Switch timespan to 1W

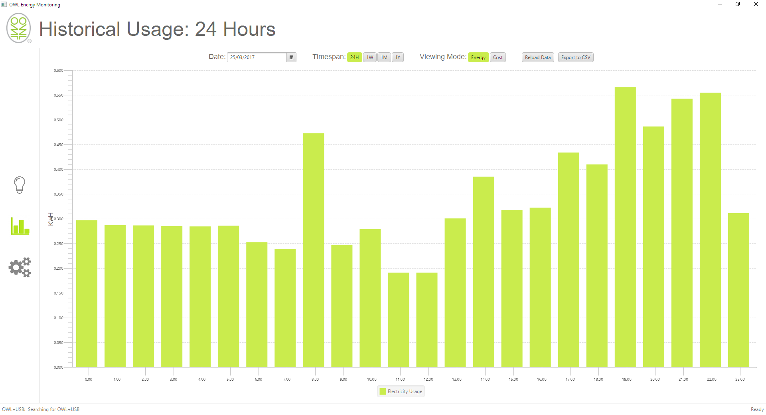(370, 57)
